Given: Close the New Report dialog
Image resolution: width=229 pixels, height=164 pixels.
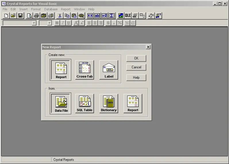Looking at the screenshot, I should 148,47.
